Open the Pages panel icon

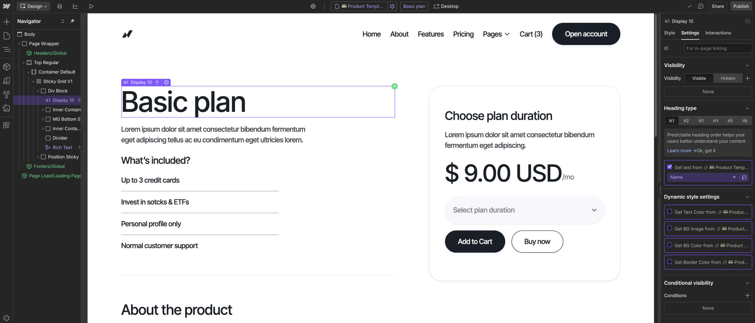coord(6,36)
